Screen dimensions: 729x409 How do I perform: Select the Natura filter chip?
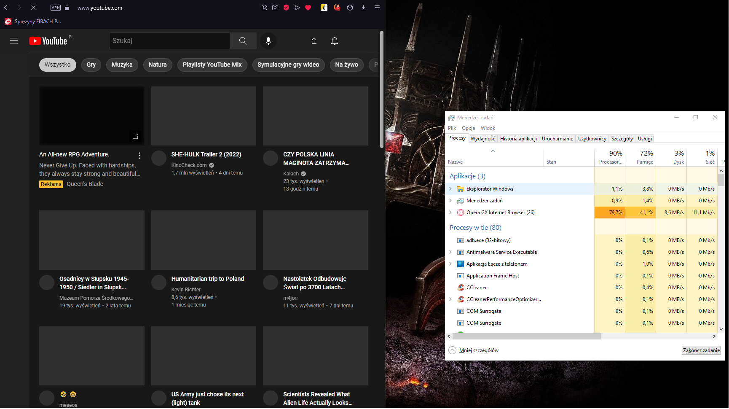[158, 65]
